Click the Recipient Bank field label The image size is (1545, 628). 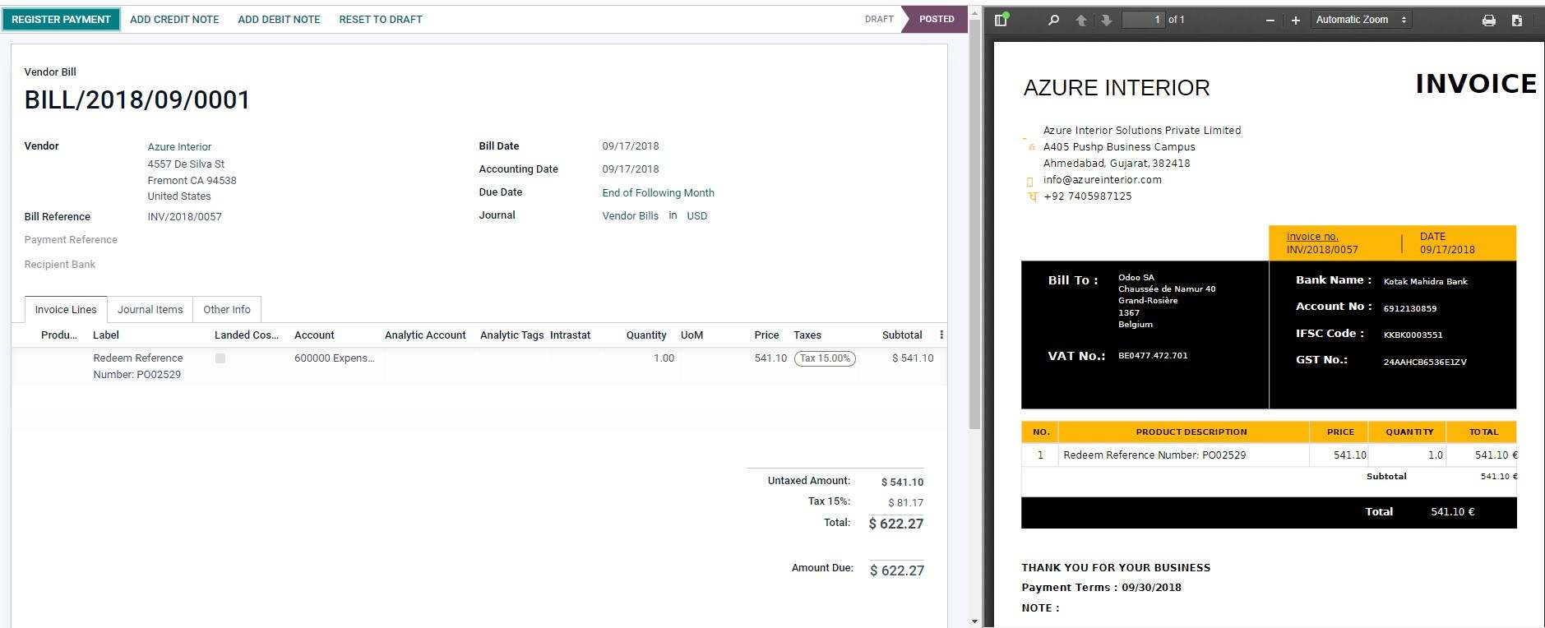coord(60,265)
